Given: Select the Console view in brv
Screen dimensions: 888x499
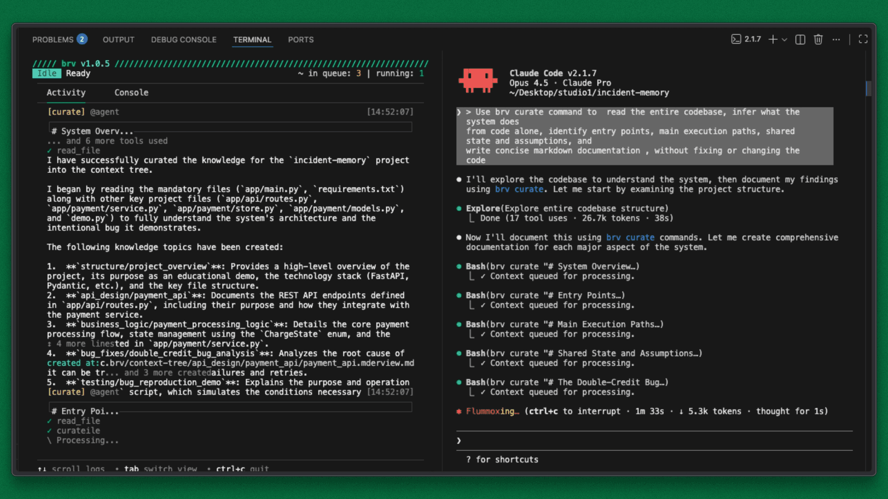Looking at the screenshot, I should [x=131, y=92].
